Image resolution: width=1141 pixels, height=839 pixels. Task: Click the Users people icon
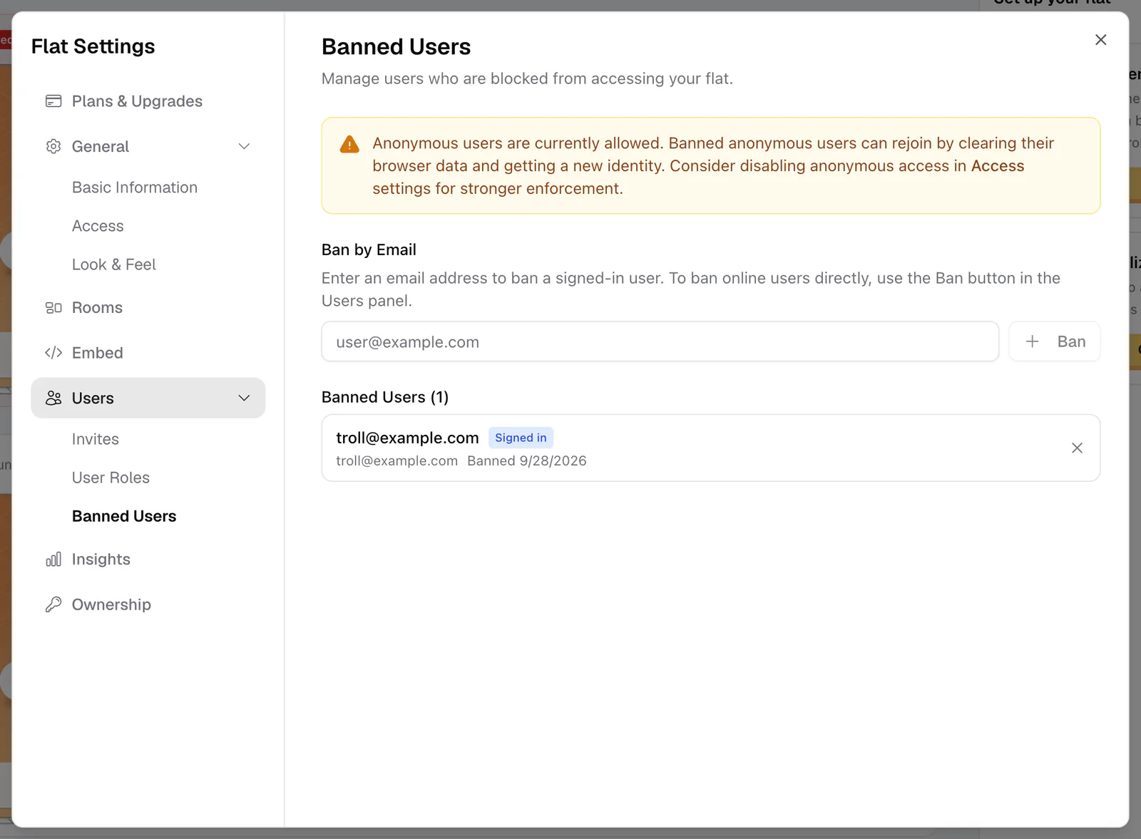(x=53, y=398)
